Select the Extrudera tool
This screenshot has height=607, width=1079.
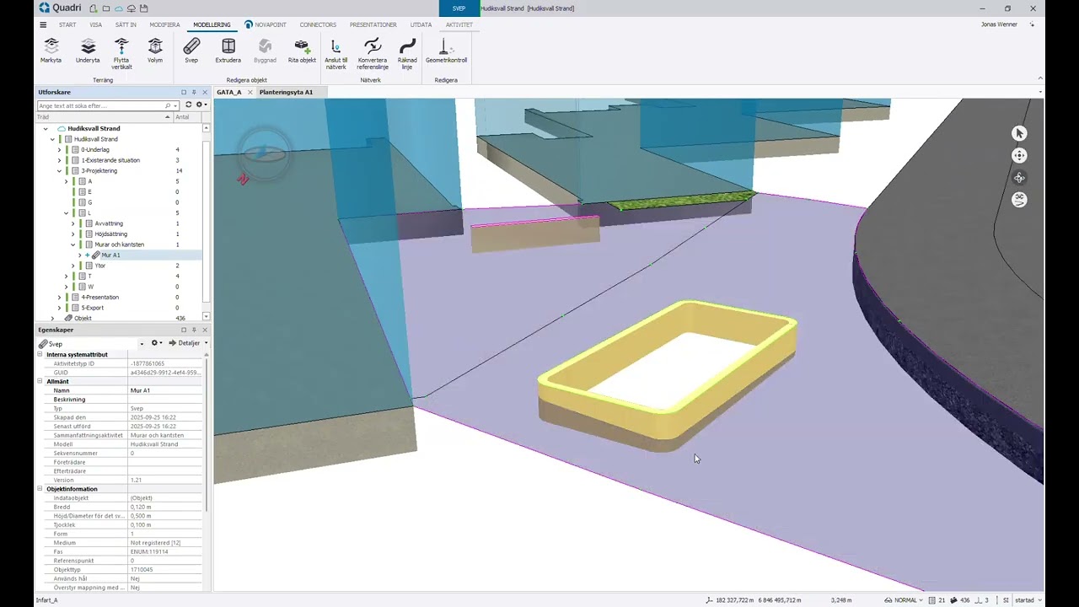point(228,51)
